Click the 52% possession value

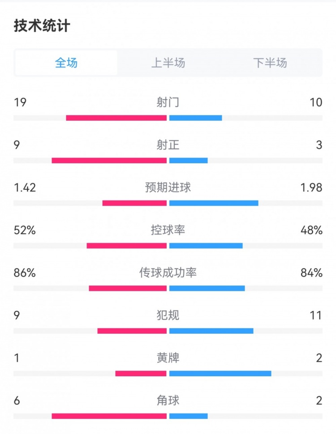click(x=25, y=230)
